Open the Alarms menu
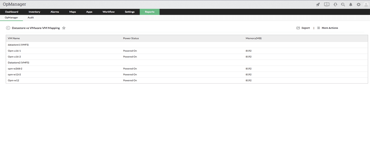The image size is (370, 168). (x=55, y=12)
